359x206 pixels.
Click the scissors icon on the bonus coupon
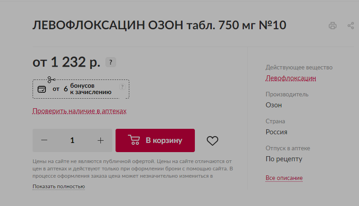click(x=51, y=80)
